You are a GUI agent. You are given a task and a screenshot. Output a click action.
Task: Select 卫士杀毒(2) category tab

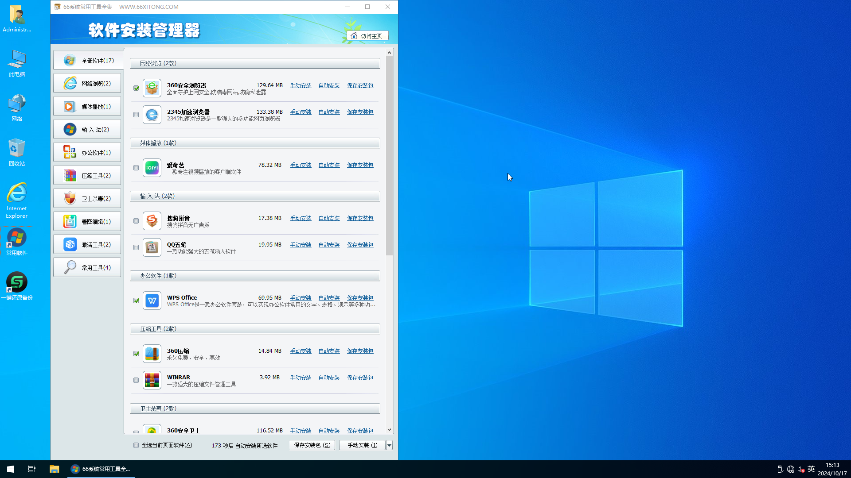(87, 198)
